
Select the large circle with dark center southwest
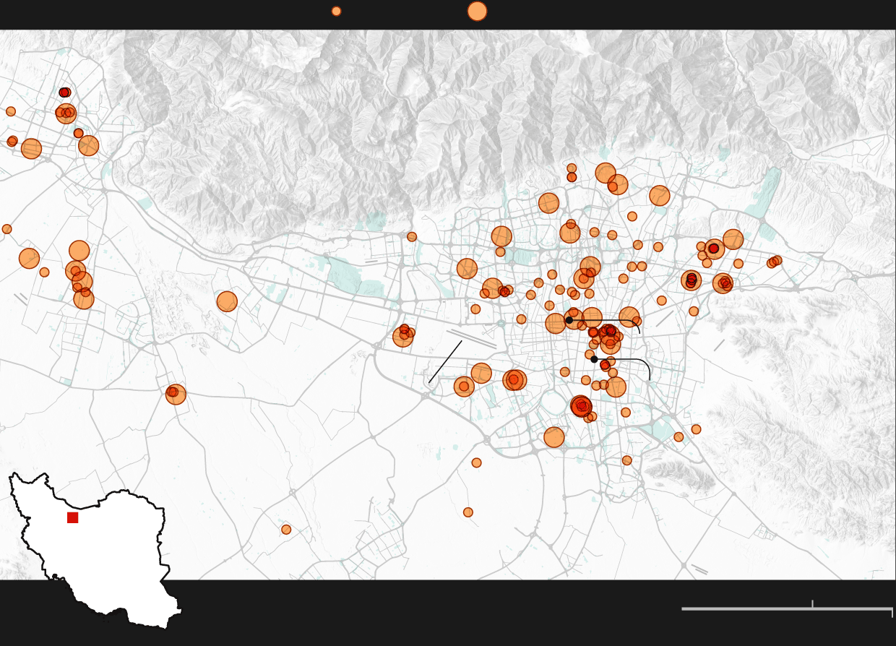pyautogui.click(x=175, y=394)
